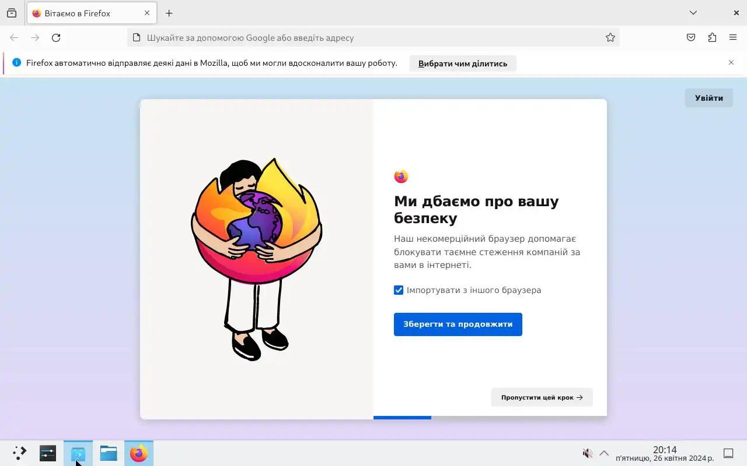
Task: Open the clock showing 20:14
Action: [x=665, y=454]
